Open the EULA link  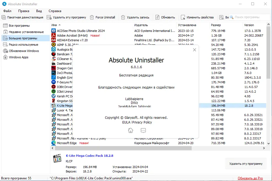pyautogui.click(x=126, y=122)
